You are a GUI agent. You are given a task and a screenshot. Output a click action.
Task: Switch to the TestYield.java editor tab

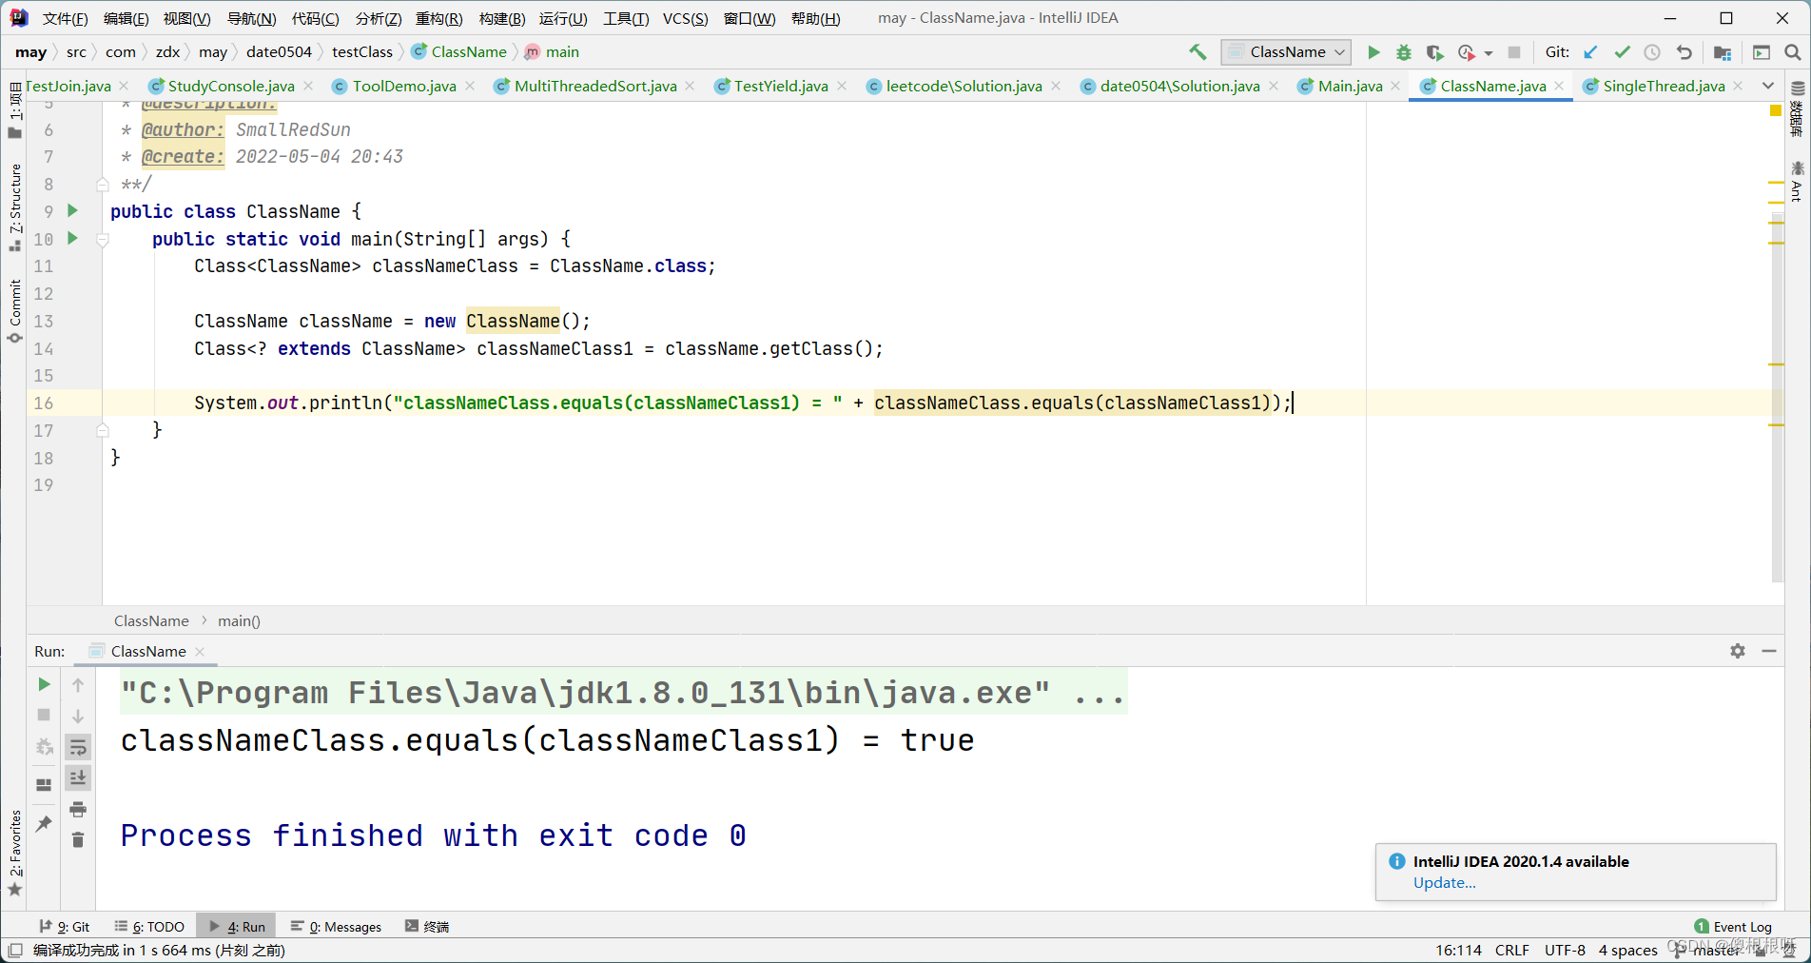pyautogui.click(x=780, y=86)
